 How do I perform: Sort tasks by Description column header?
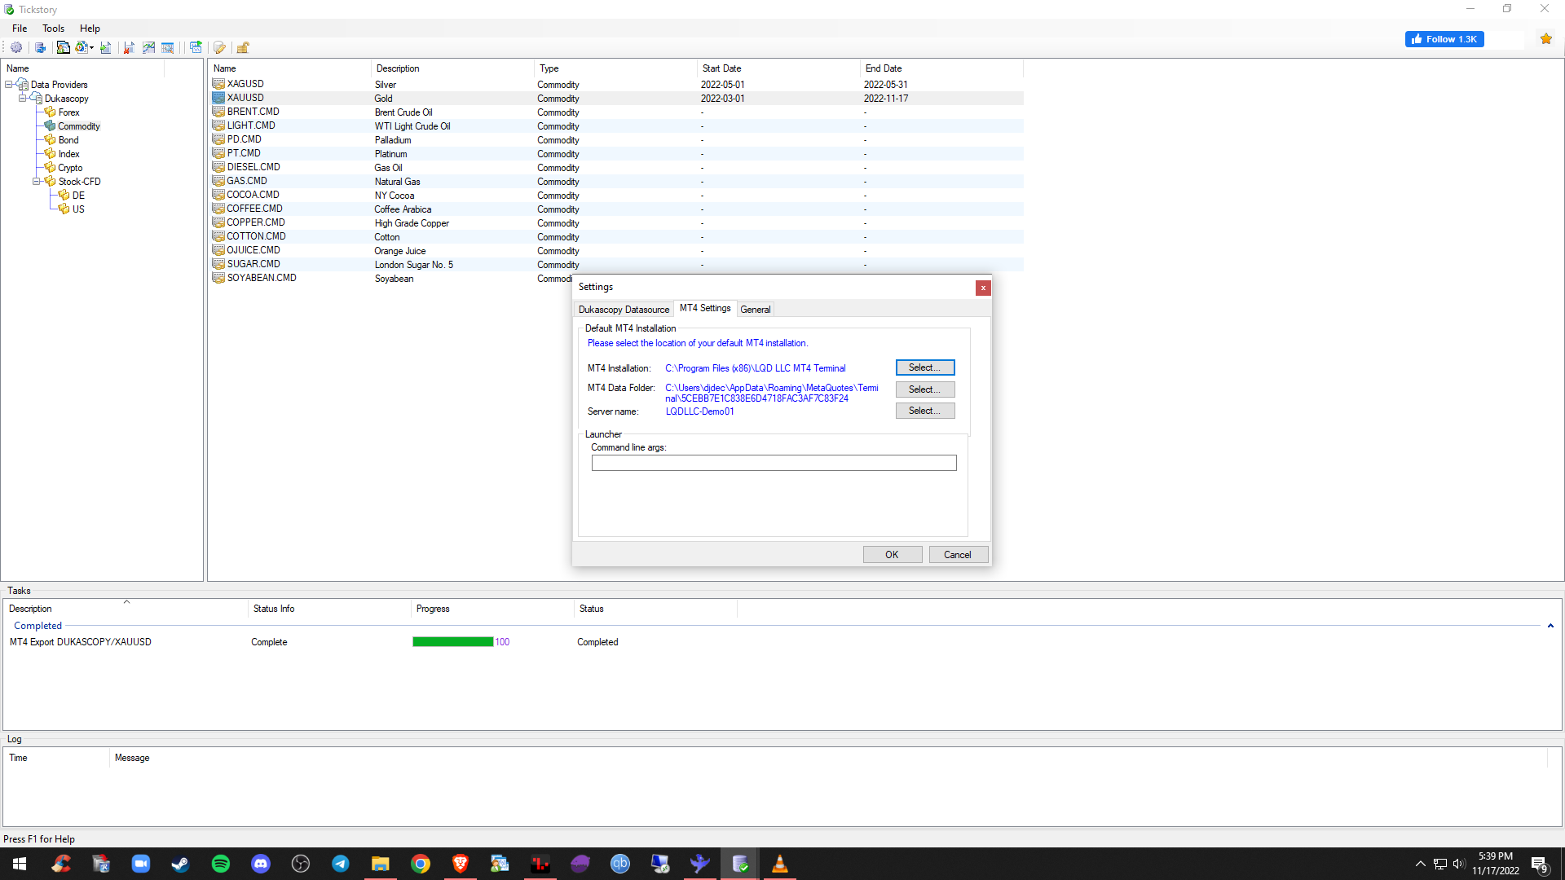tap(126, 609)
